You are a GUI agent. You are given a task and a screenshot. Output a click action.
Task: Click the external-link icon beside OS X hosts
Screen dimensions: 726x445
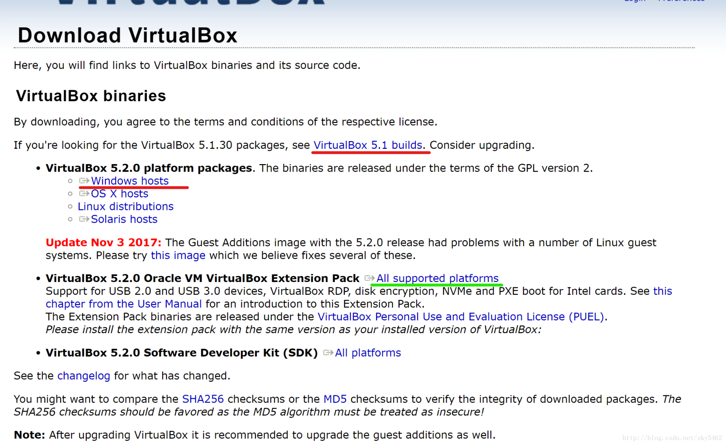point(84,194)
